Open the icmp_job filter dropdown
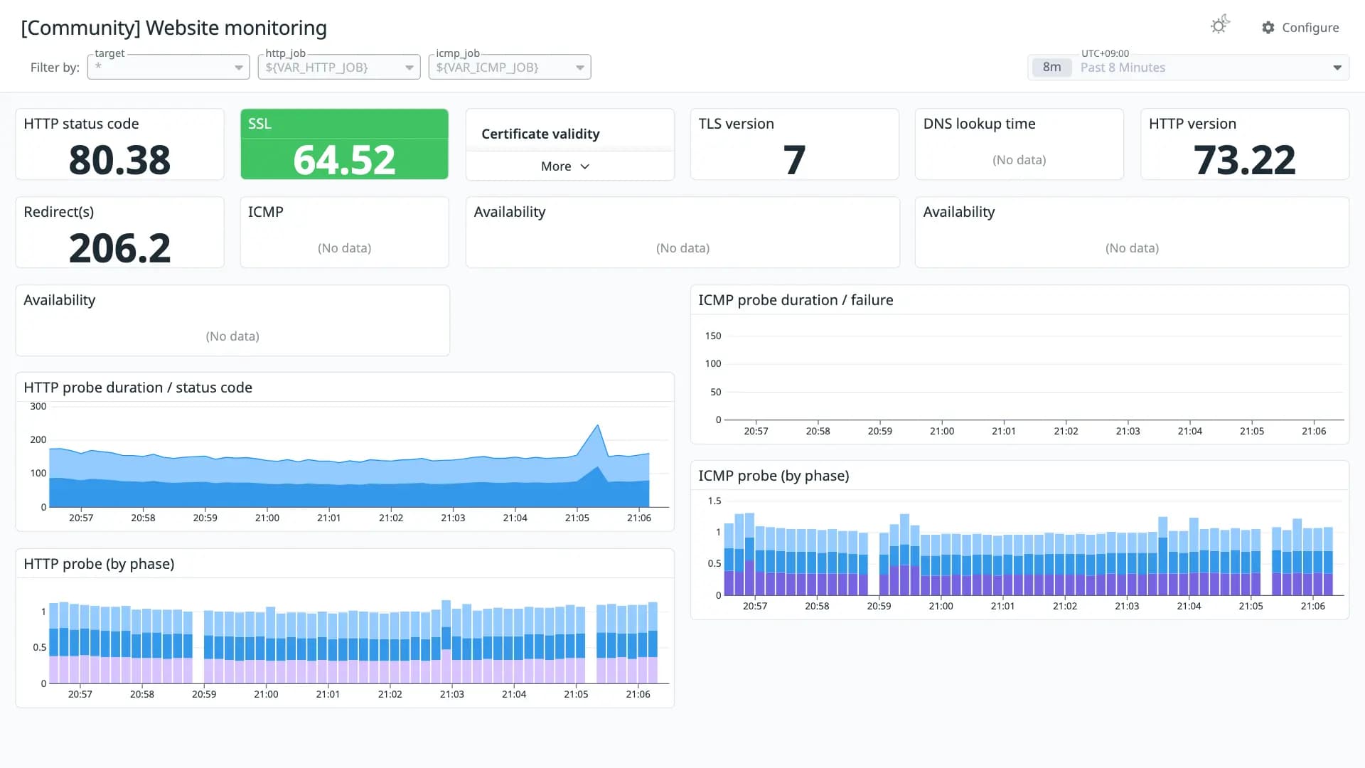 coord(510,67)
